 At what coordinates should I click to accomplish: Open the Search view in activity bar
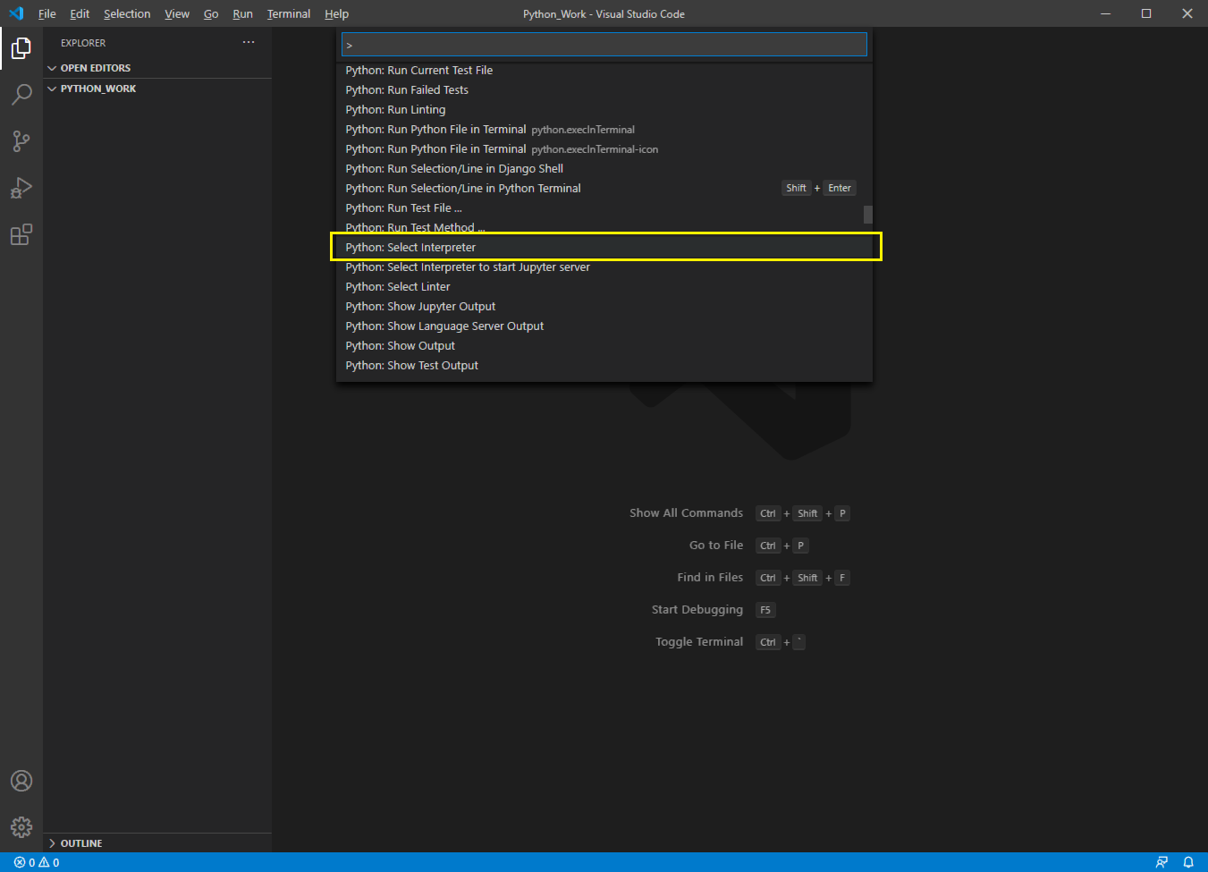point(21,95)
